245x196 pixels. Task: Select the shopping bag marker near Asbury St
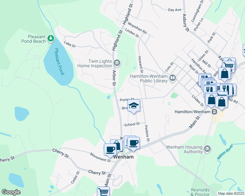click(224, 74)
